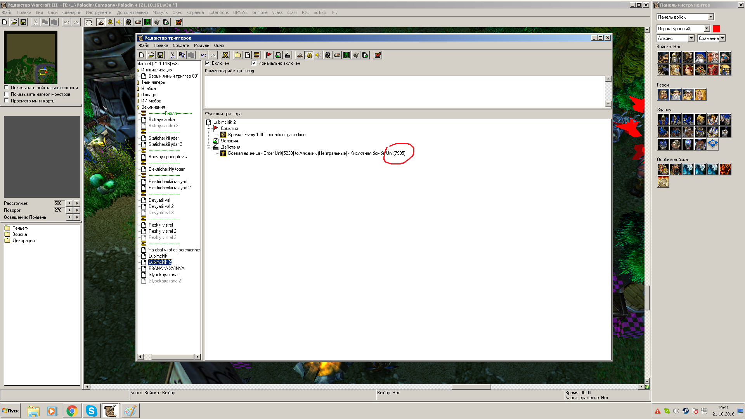Click the Terrain Editor icon in the trigger editor toolbar
The width and height of the screenshot is (745, 419).
[300, 55]
